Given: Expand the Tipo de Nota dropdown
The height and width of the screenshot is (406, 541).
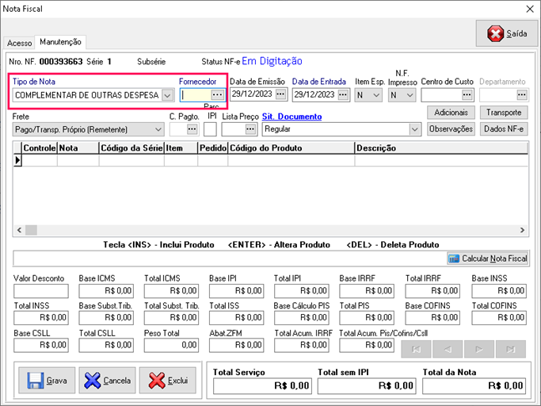Looking at the screenshot, I should [x=167, y=95].
